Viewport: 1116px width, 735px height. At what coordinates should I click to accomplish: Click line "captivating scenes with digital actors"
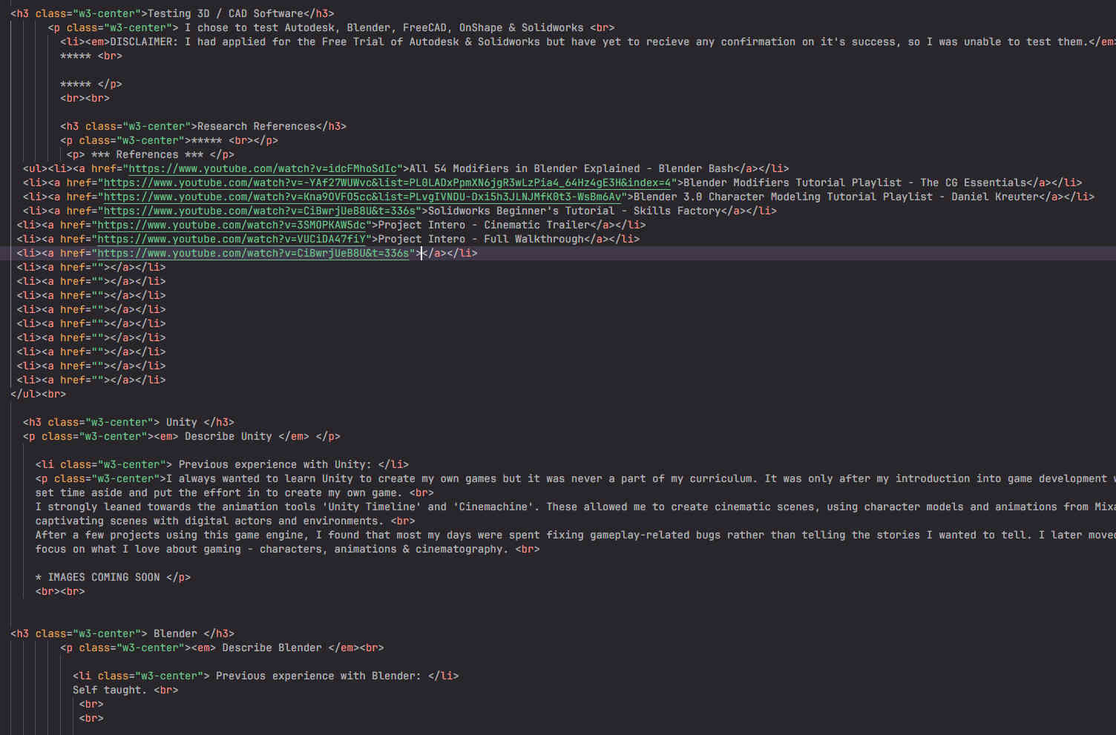[x=225, y=521]
